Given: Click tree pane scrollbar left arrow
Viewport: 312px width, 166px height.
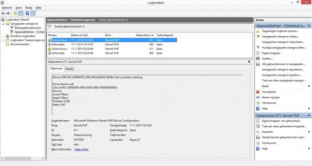Looking at the screenshot, I should coord(2,158).
